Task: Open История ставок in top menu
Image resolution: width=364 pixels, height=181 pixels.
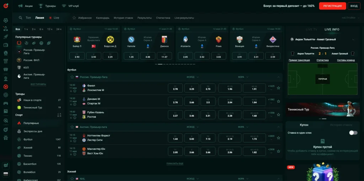Action: click(x=123, y=18)
